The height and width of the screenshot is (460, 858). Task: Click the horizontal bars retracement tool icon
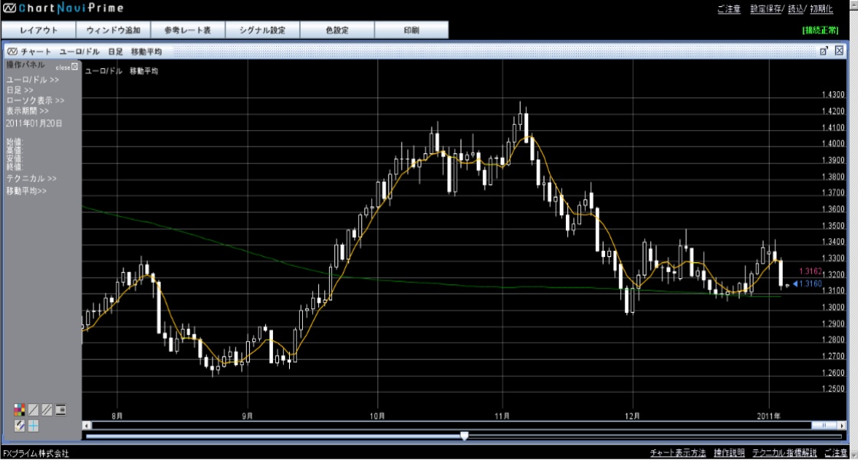click(61, 410)
